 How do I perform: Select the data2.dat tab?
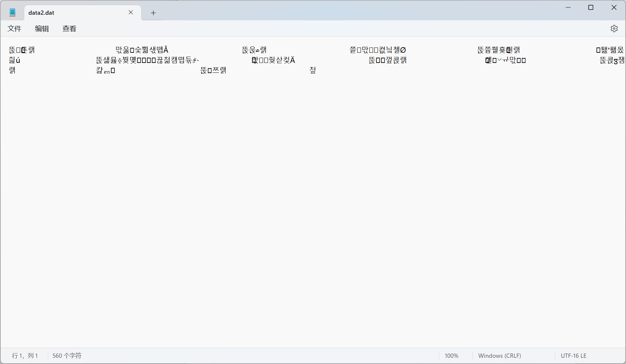tap(83, 13)
